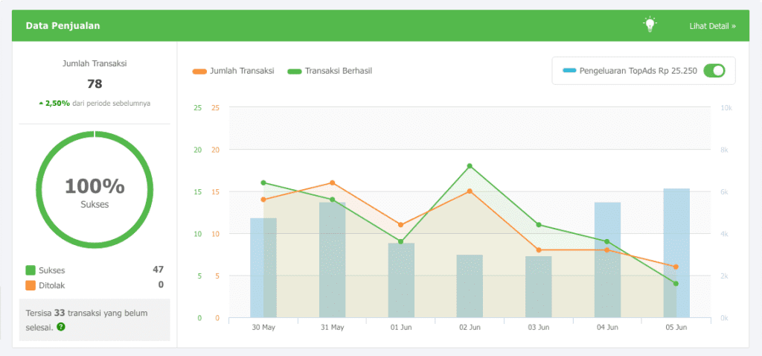Hide the Transaksi Berhasil series via legend
Screen dimensions: 762x356
click(x=330, y=71)
